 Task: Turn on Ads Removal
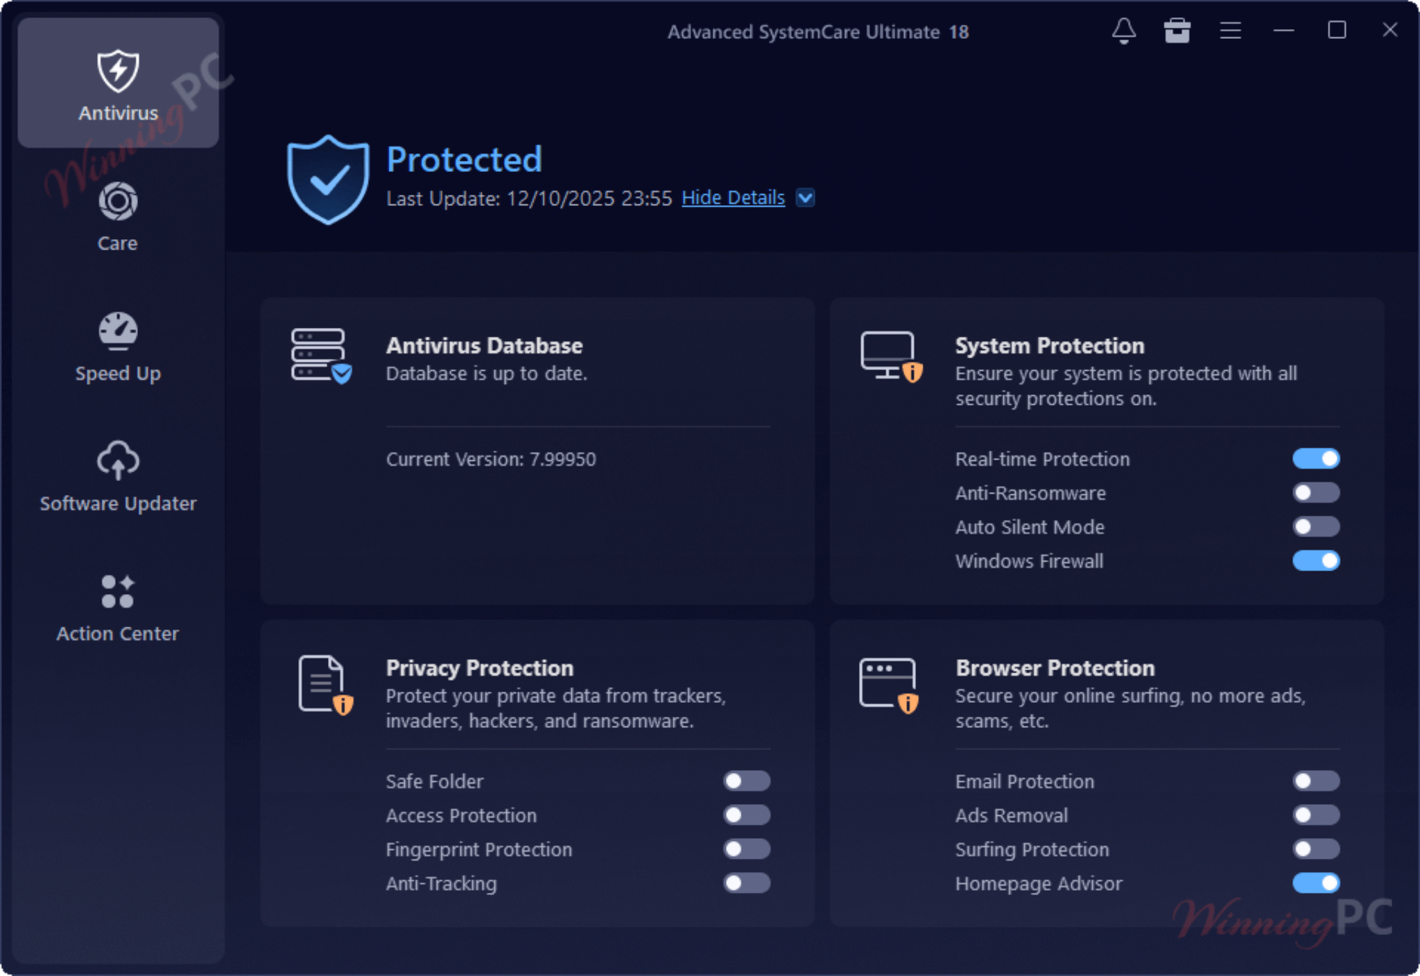[x=1316, y=814]
